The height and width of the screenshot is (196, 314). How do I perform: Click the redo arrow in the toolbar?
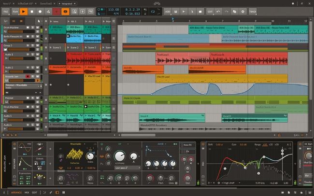[226, 12]
